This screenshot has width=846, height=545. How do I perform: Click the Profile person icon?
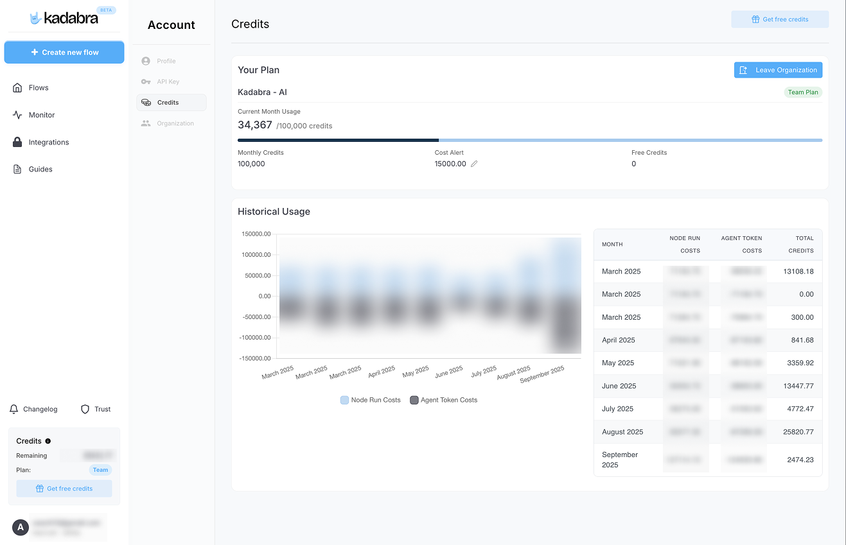pyautogui.click(x=146, y=61)
